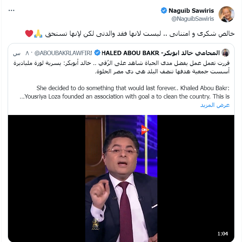243x242 pixels.
Task: Expand quoted tweet with عرض المزيد
Action: (x=215, y=105)
